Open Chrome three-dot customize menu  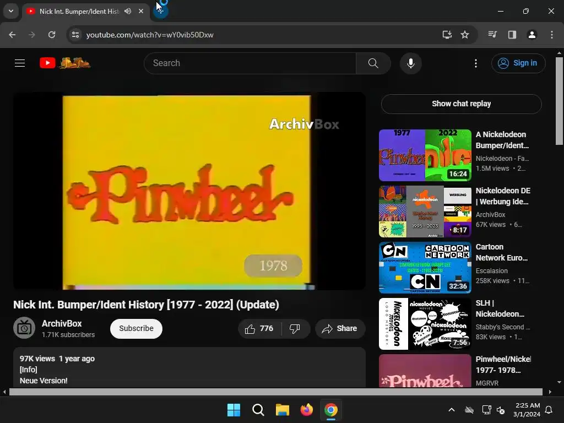pyautogui.click(x=552, y=35)
